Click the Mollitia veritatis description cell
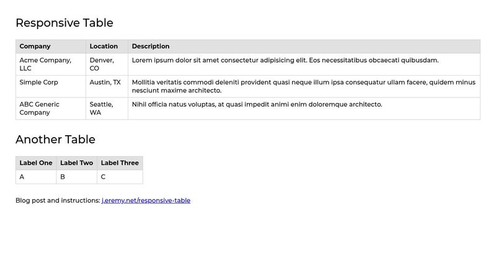This screenshot has height=279, width=496. point(303,86)
